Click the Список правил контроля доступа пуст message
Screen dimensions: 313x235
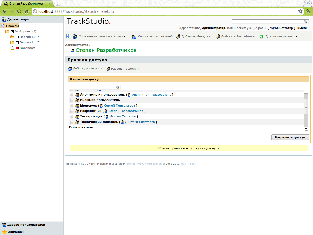189,148
